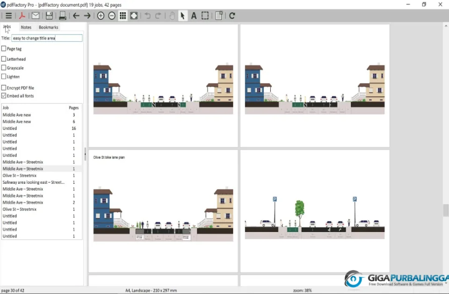Uncheck Embed all fonts
The height and width of the screenshot is (294, 449).
click(x=4, y=96)
